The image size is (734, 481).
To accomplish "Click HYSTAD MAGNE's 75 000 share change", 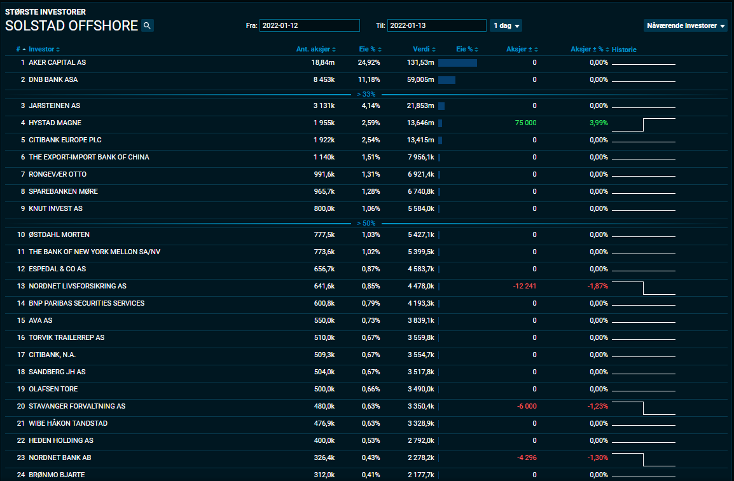I will [x=525, y=123].
